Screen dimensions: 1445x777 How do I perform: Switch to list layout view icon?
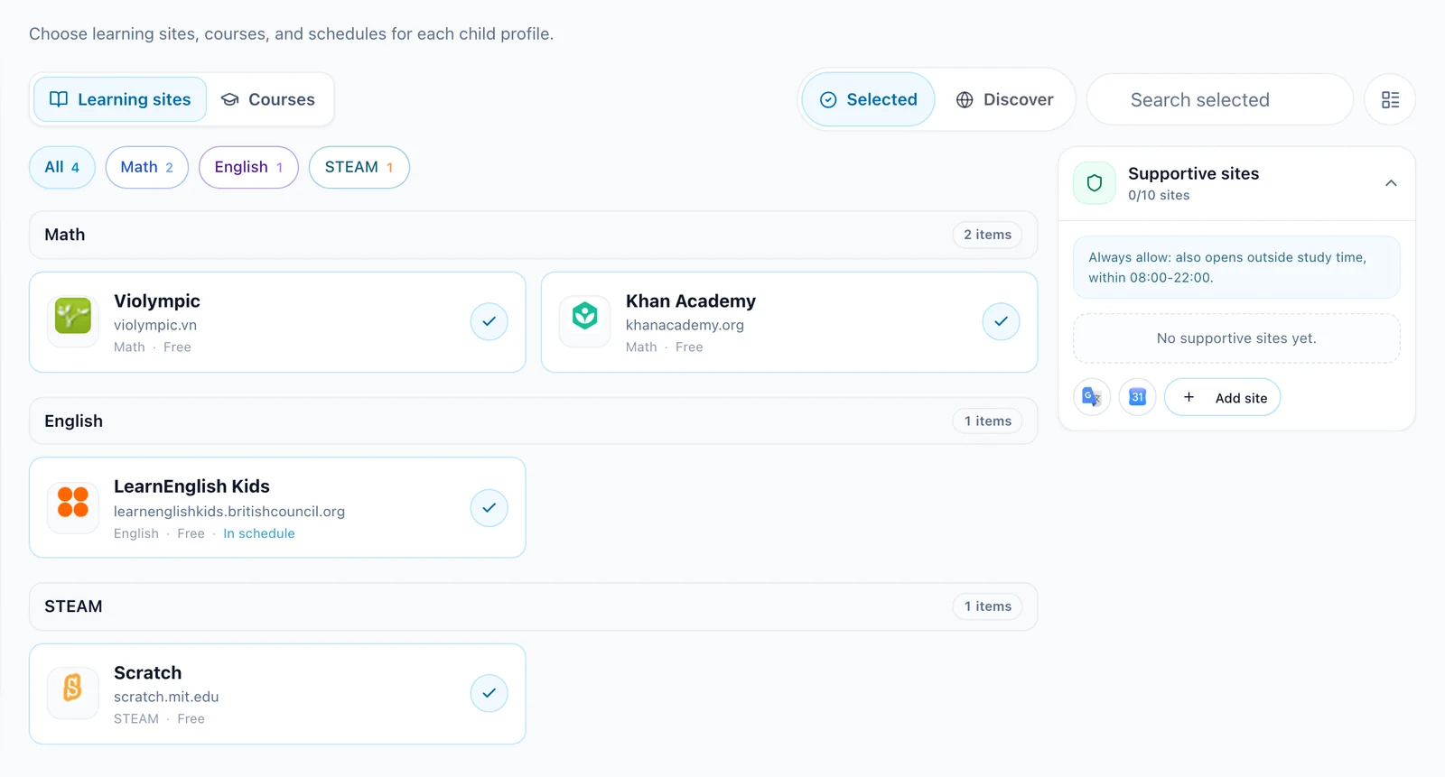point(1391,99)
